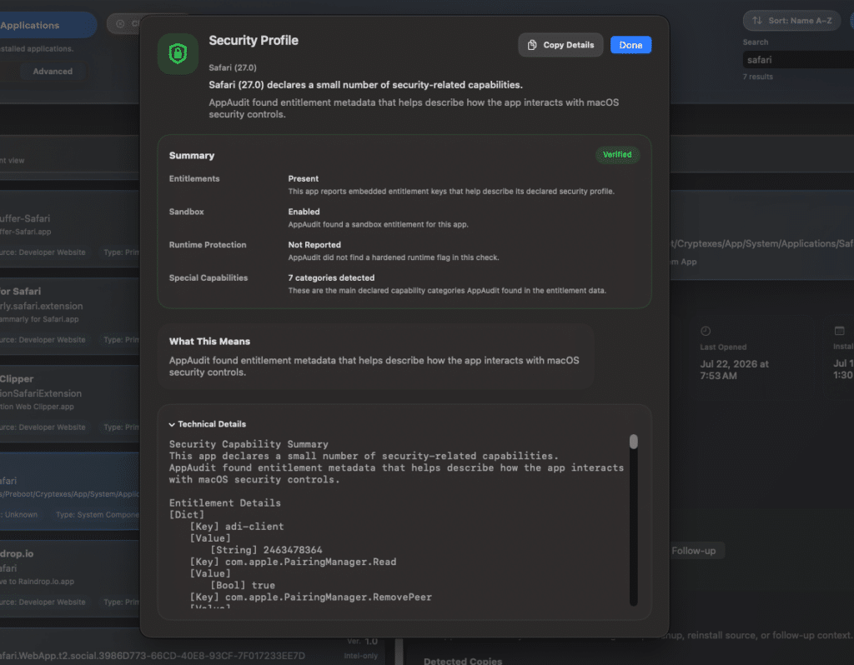
Task: Click the circled x icon in toolbar
Action: point(120,24)
